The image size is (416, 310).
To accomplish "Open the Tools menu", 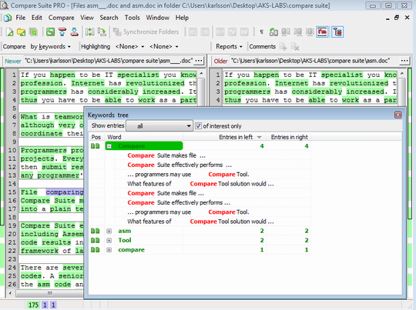I will coord(133,18).
